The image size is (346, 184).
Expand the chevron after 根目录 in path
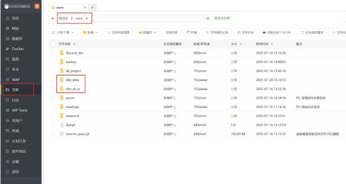pos(72,18)
